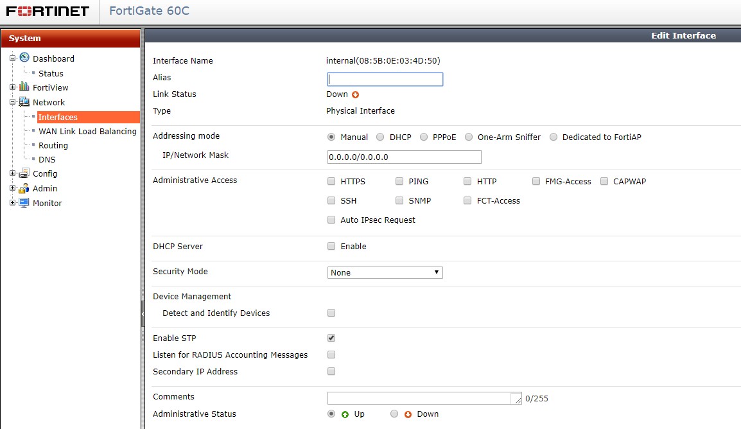Viewport: 741px width, 429px height.
Task: Click the Monitor screen icon
Action: tap(24, 202)
